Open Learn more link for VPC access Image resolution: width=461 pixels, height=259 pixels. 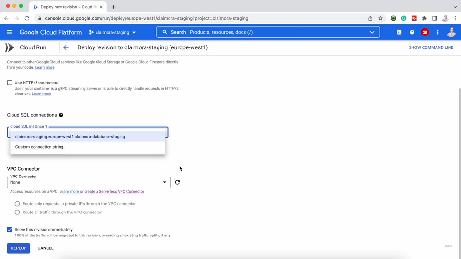pyautogui.click(x=69, y=191)
